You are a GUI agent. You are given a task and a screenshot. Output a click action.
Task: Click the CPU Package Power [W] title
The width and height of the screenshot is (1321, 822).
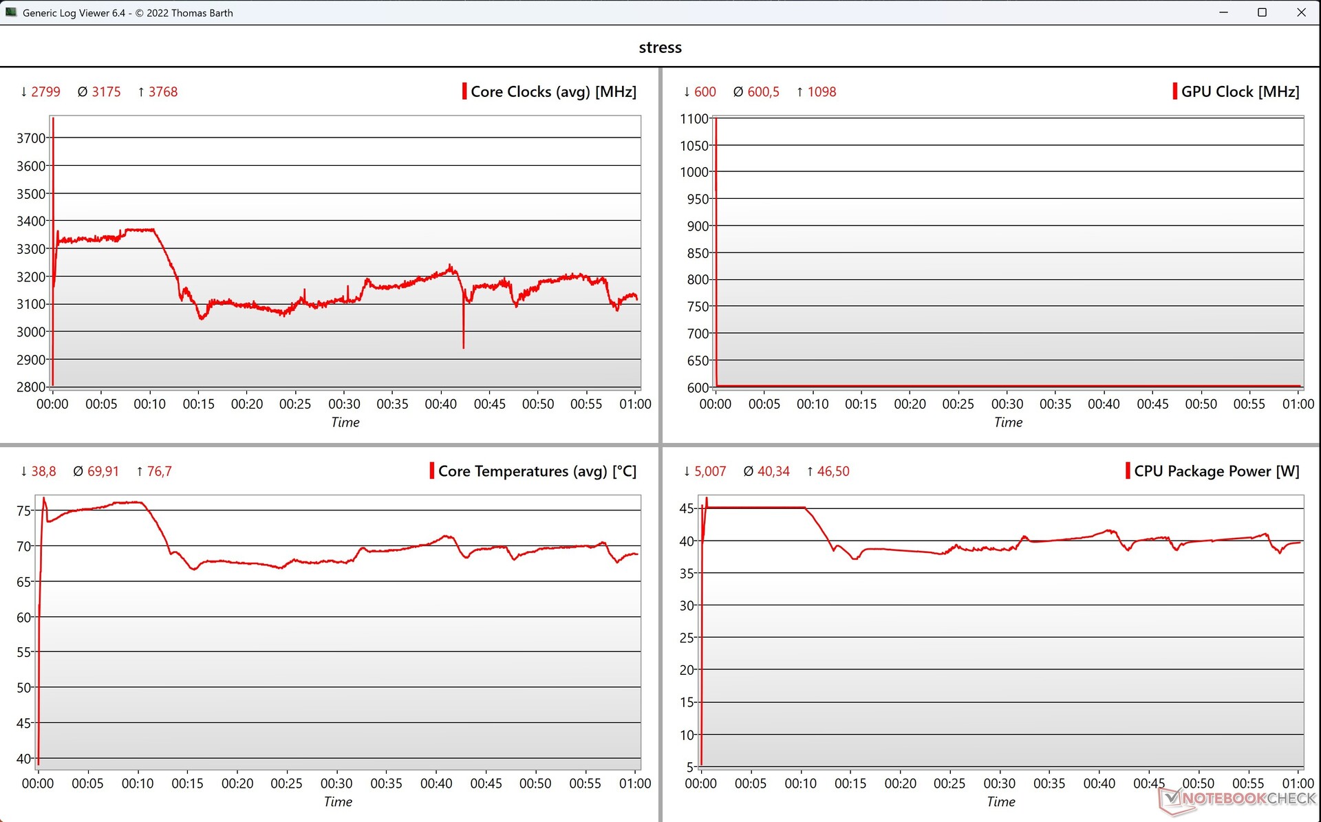[1216, 471]
